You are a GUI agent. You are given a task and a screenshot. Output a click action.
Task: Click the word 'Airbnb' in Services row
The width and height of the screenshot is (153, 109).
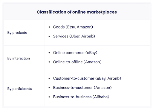coord(87,36)
